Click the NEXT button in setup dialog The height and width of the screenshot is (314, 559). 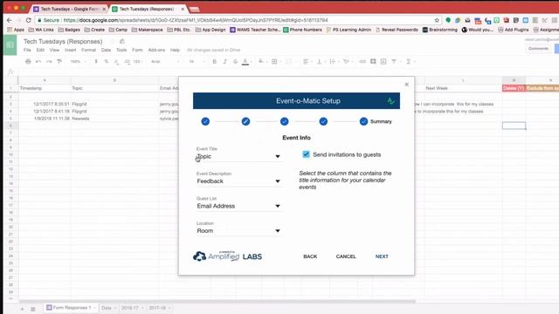[382, 256]
